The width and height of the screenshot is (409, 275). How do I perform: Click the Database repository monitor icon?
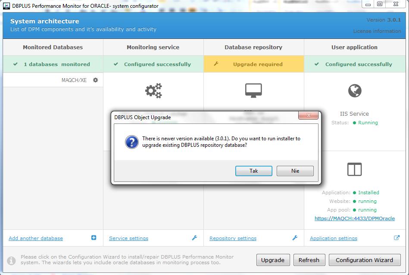click(x=253, y=91)
